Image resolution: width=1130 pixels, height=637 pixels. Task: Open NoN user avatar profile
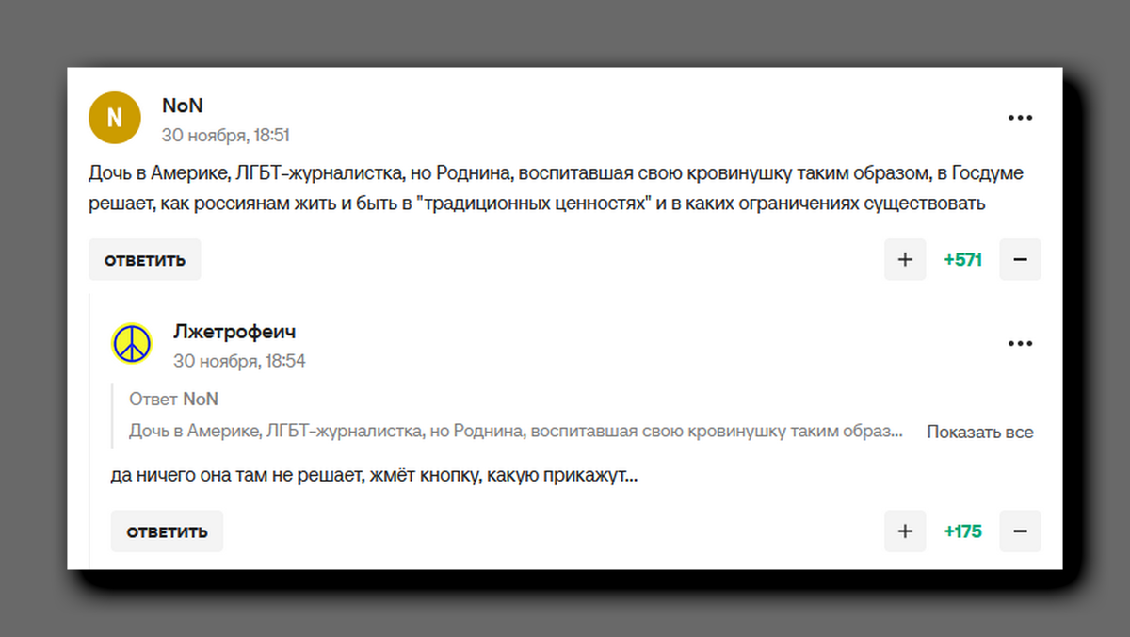coord(114,118)
